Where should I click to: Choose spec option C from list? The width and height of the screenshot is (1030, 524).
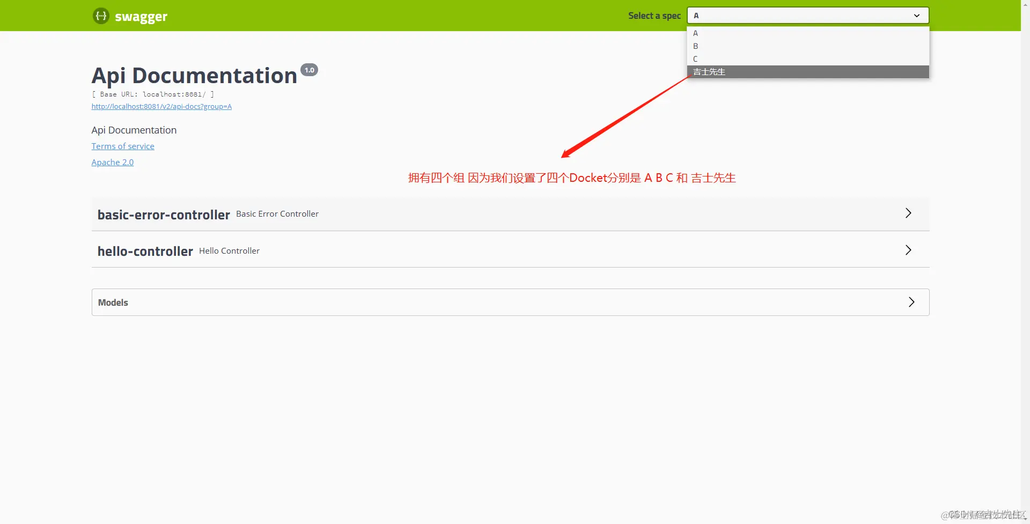pyautogui.click(x=808, y=59)
